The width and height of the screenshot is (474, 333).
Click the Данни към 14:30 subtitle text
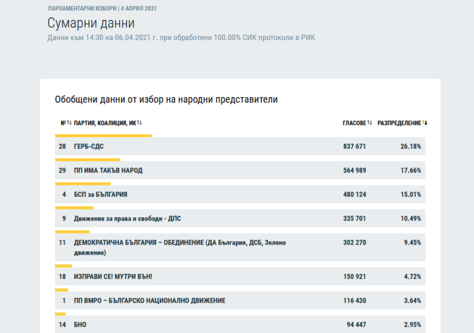(x=181, y=38)
